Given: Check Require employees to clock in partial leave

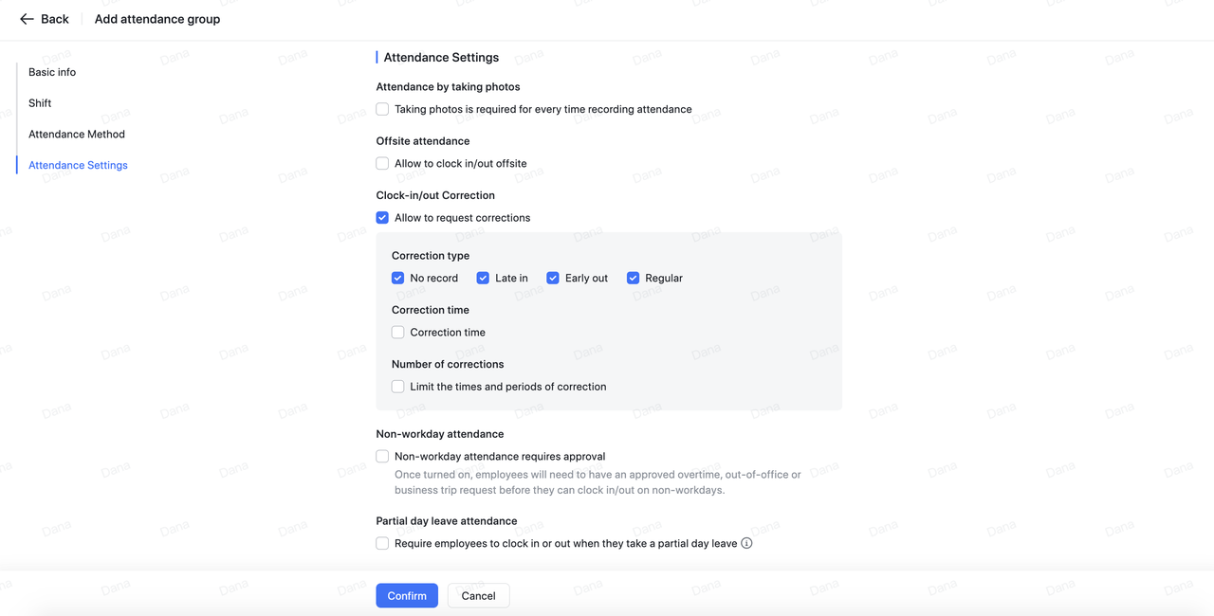Looking at the screenshot, I should click(x=382, y=543).
